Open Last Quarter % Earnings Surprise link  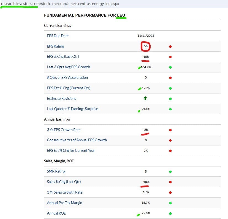point(72,109)
